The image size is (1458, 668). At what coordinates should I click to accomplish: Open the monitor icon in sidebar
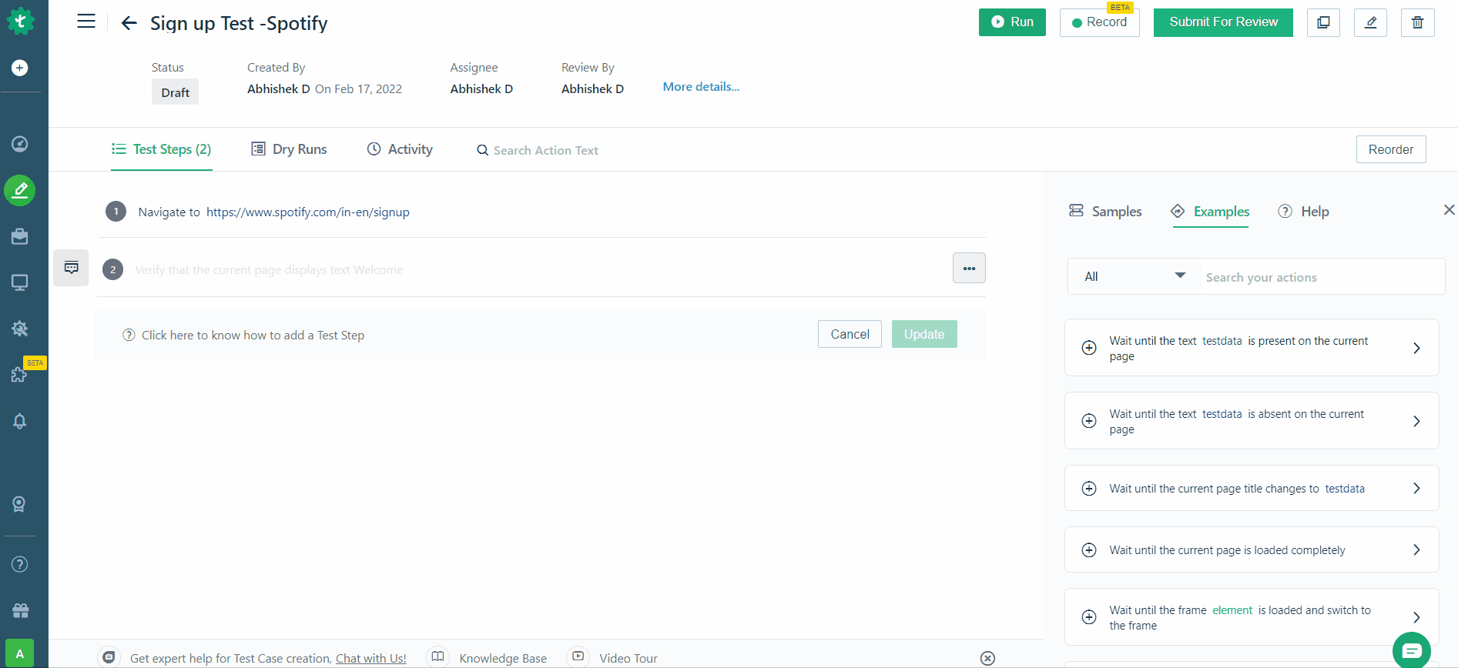click(x=20, y=282)
